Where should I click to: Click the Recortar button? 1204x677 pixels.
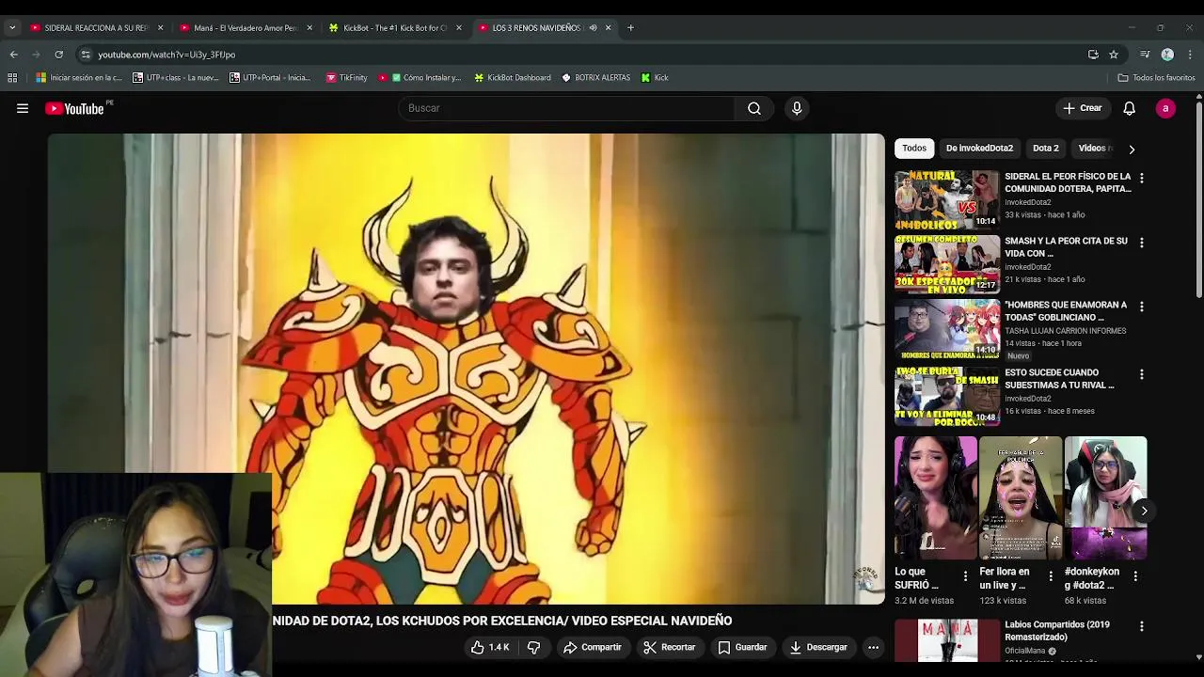point(669,647)
